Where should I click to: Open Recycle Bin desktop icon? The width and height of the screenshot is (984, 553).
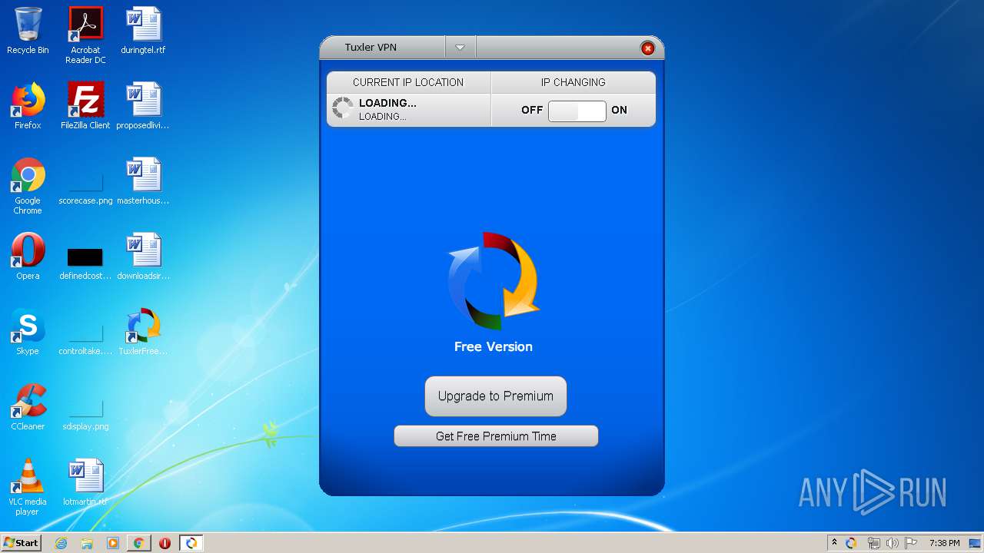(28, 31)
